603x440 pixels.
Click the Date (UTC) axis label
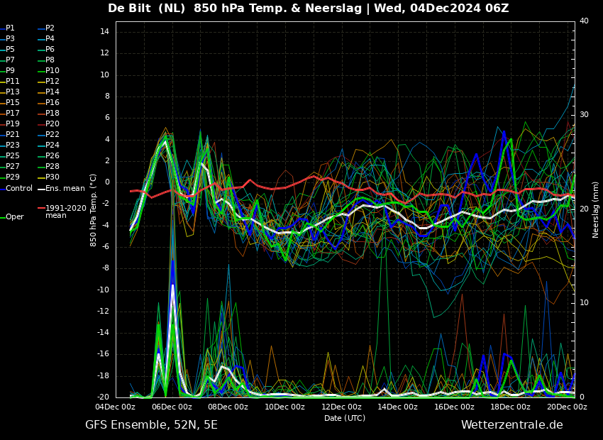pyautogui.click(x=345, y=419)
